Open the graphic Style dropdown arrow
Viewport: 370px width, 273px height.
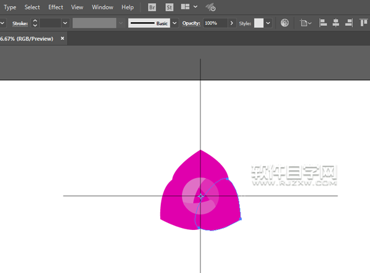tap(268, 23)
